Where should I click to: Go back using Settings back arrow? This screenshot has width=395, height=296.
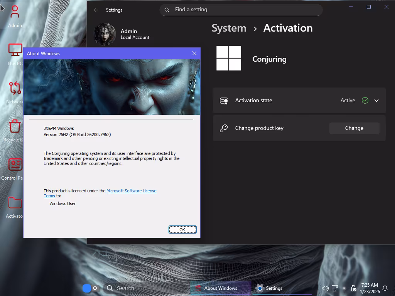[96, 10]
